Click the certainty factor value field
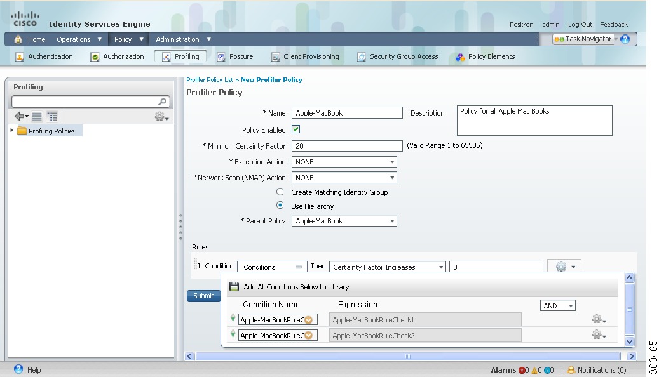The width and height of the screenshot is (659, 377). click(x=496, y=267)
